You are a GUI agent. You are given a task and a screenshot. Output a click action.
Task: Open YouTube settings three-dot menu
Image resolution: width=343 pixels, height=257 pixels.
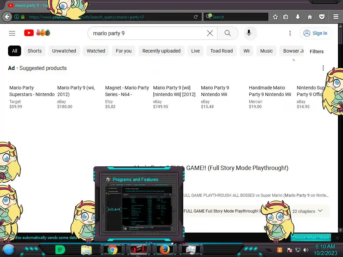tap(290, 33)
